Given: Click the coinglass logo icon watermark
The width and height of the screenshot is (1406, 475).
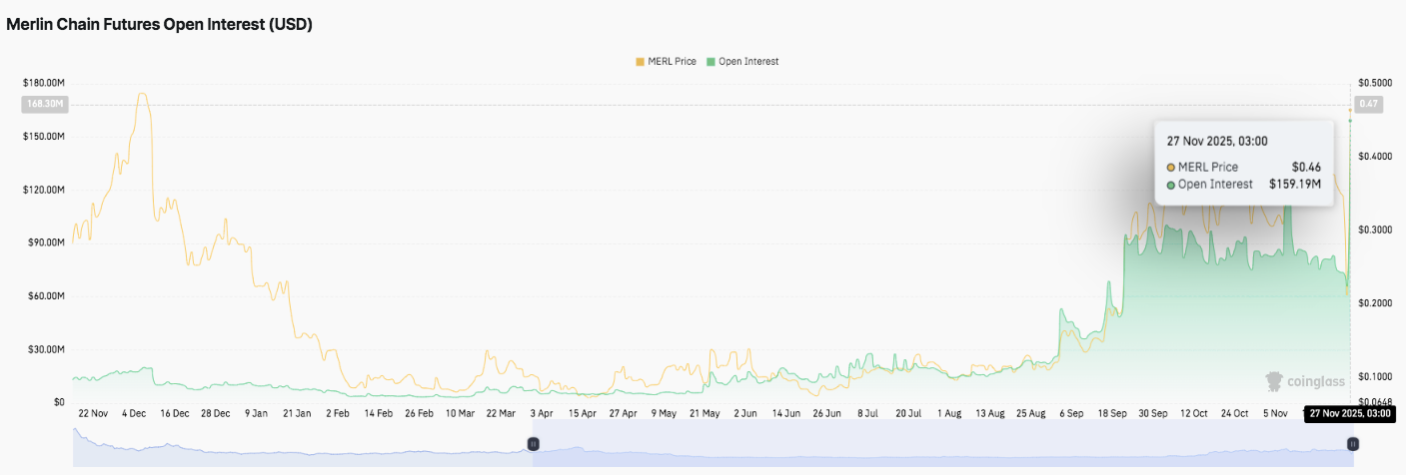Looking at the screenshot, I should coord(1273,380).
